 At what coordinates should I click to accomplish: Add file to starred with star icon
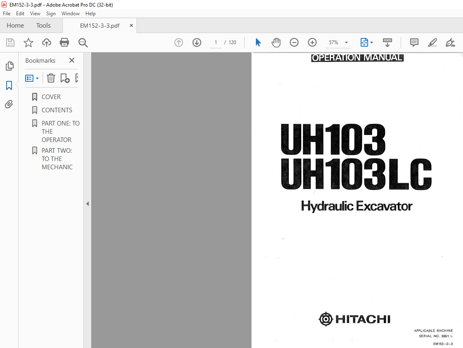tap(28, 43)
